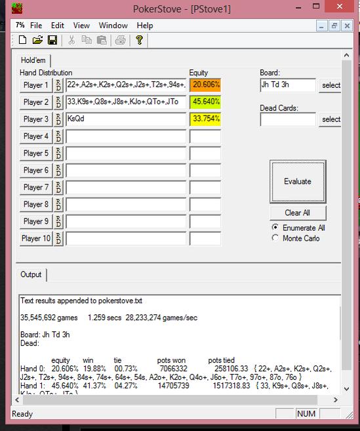This screenshot has width=360, height=431.
Task: Click the RD button for Player 7
Action: [x=58, y=188]
